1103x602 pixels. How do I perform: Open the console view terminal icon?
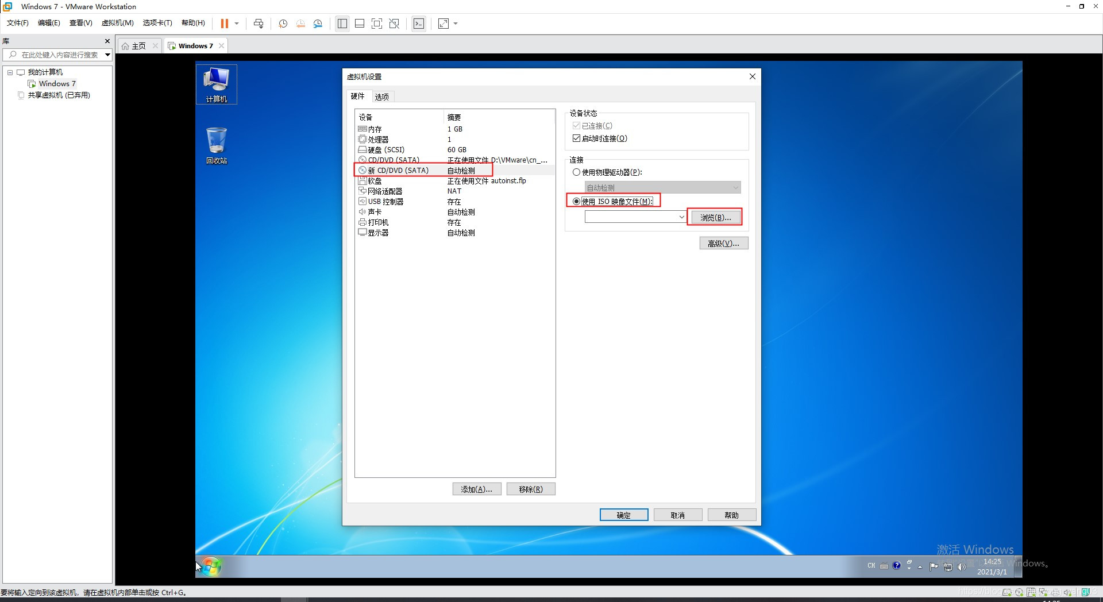419,24
